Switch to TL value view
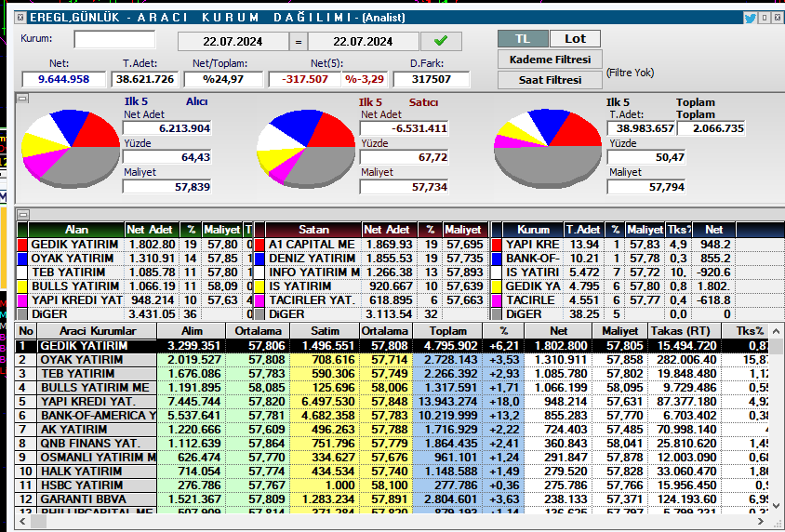Screen dimensions: 785x532 click(x=523, y=39)
